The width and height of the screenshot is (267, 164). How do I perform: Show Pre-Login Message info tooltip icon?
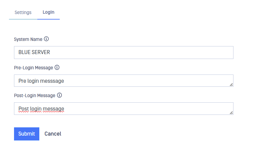point(57,67)
